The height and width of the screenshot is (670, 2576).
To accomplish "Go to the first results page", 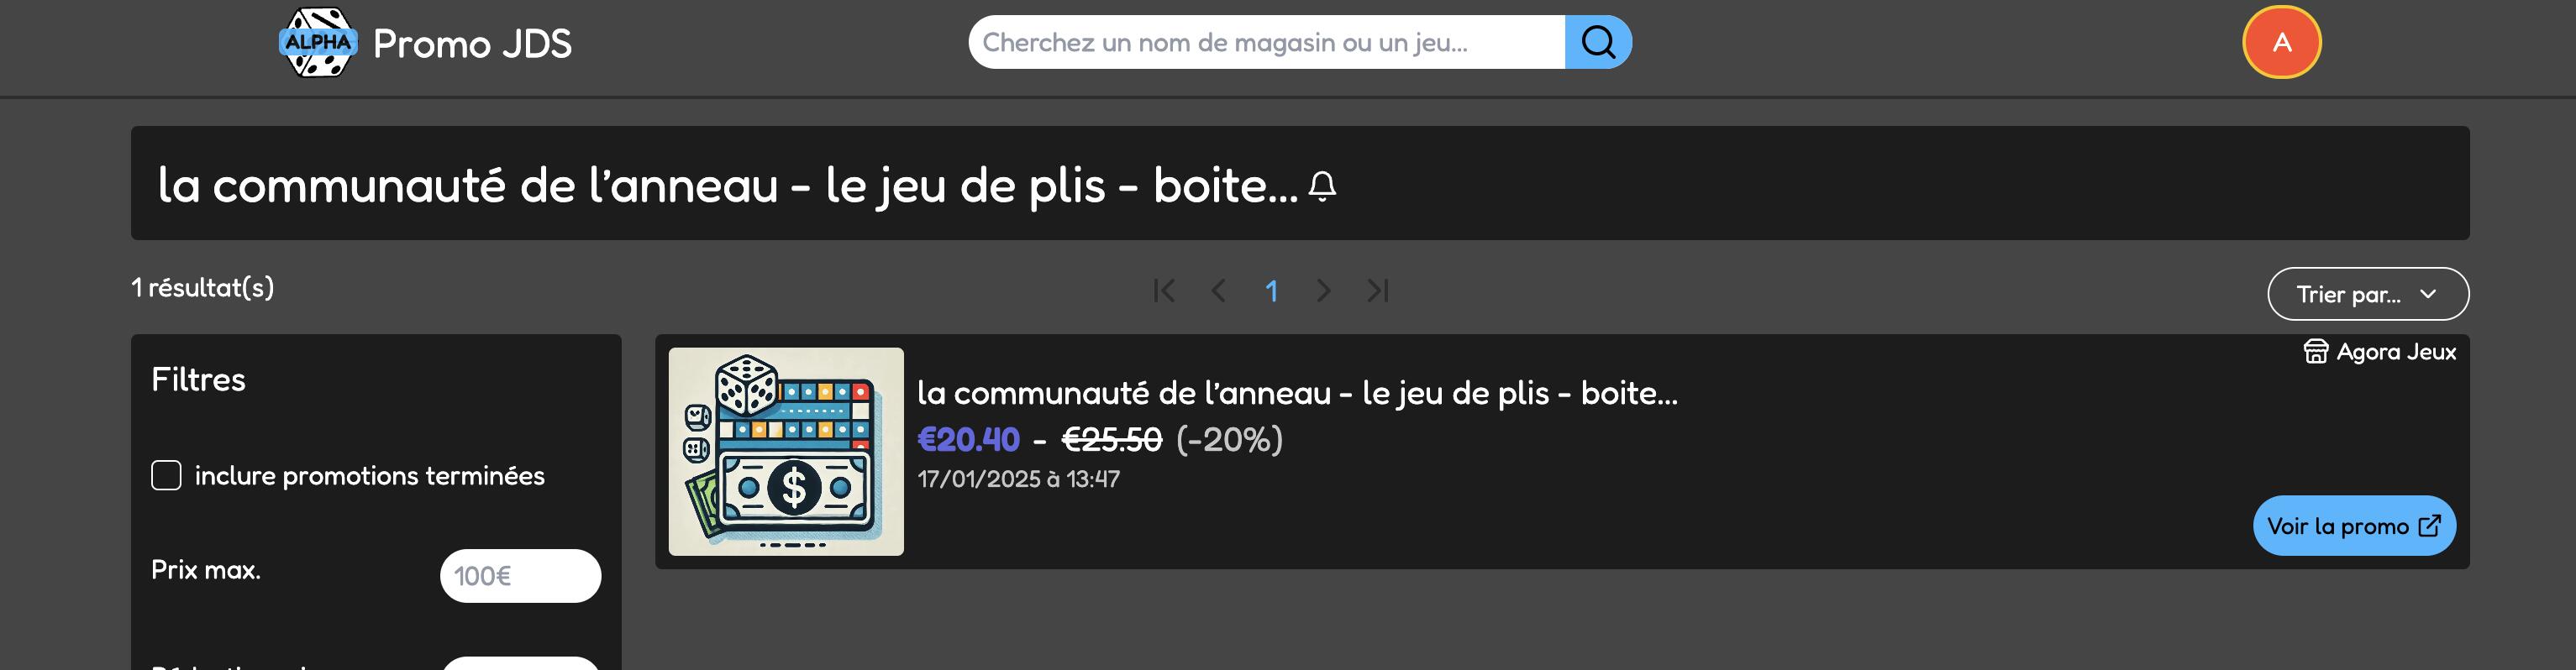I will pos(1164,291).
